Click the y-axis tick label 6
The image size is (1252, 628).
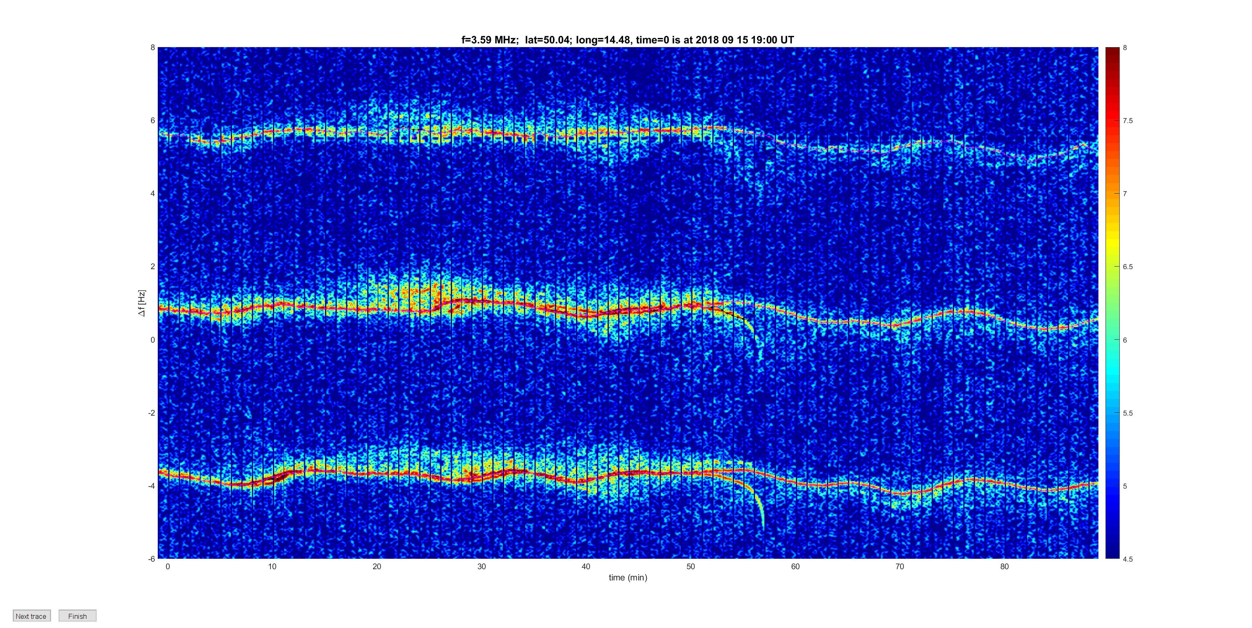(x=153, y=121)
